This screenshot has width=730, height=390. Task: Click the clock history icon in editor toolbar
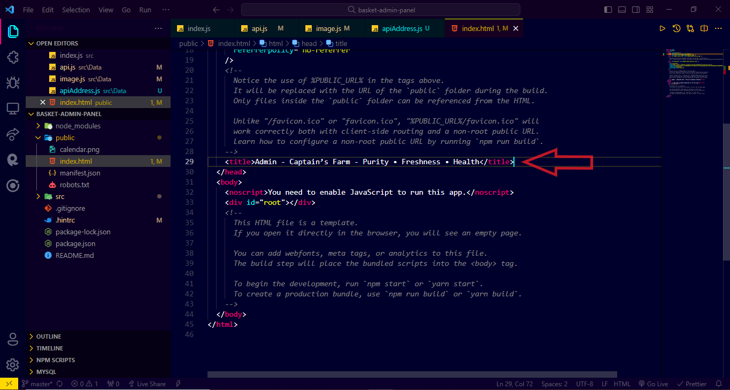coord(677,28)
